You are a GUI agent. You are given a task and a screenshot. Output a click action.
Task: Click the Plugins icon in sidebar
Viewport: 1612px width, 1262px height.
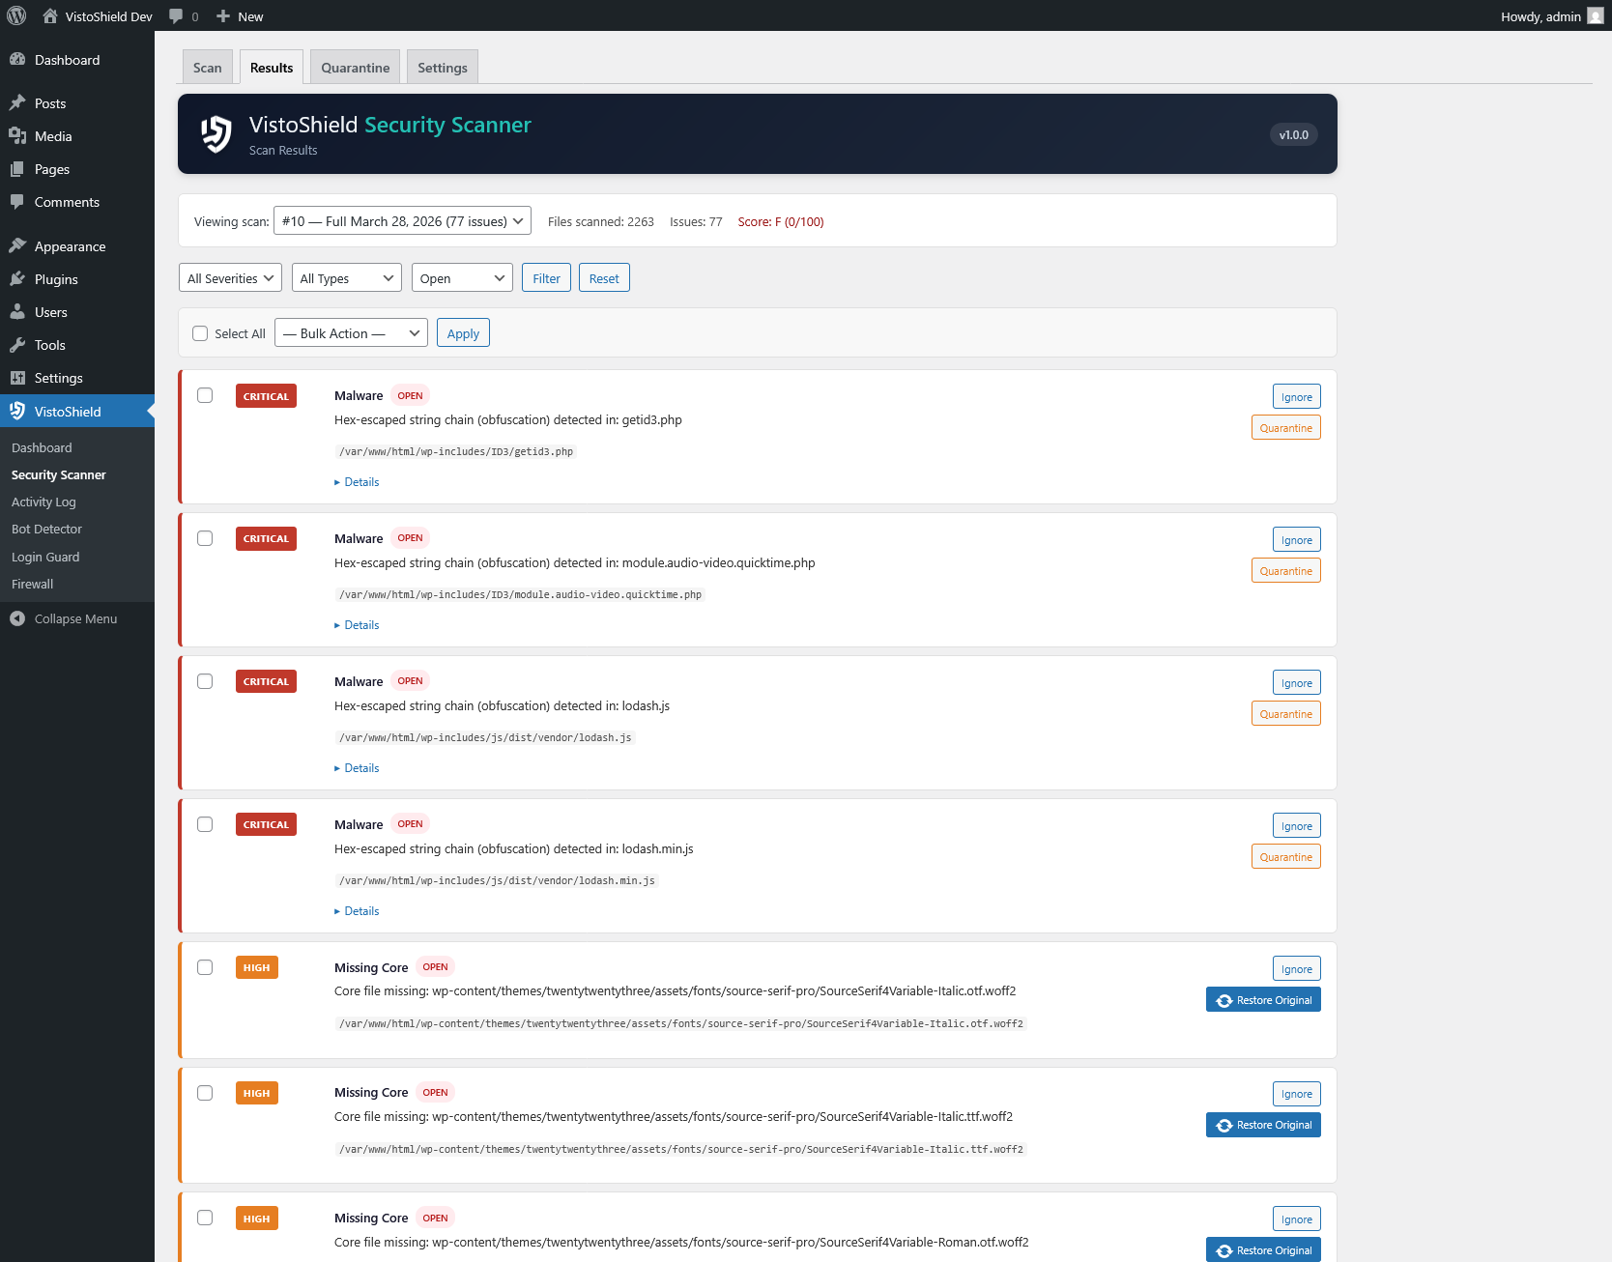coord(17,279)
